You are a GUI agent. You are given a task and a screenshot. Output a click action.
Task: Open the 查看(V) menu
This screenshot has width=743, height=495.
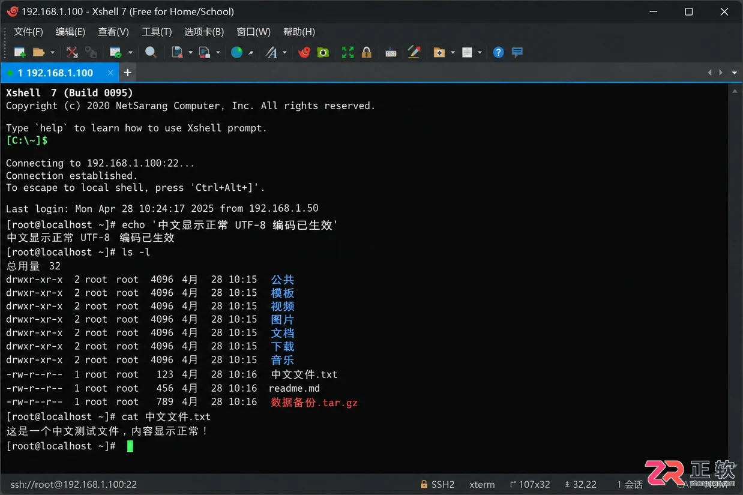pos(113,32)
